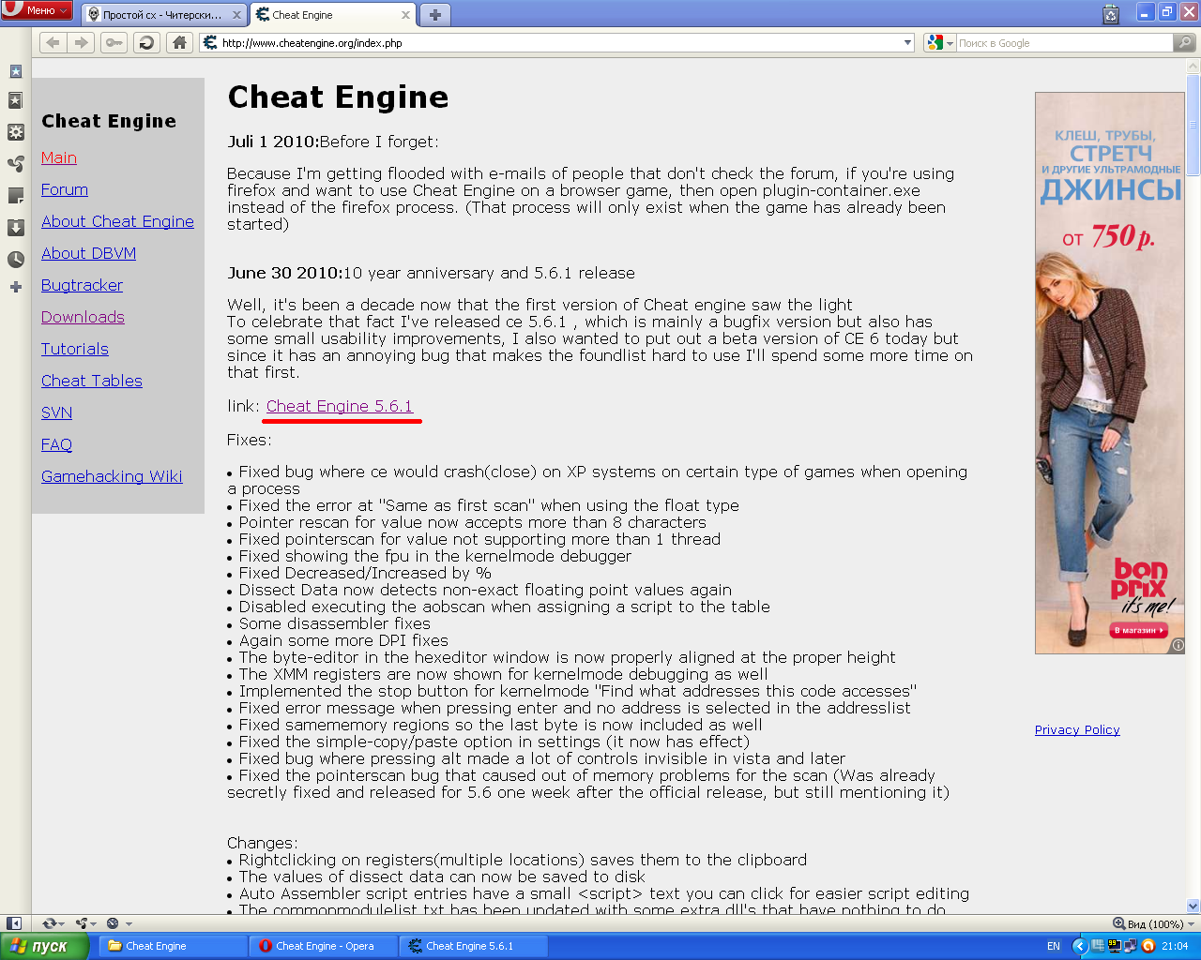Click the 'June 30 2010:' news heading
This screenshot has width=1201, height=960.
(x=285, y=273)
